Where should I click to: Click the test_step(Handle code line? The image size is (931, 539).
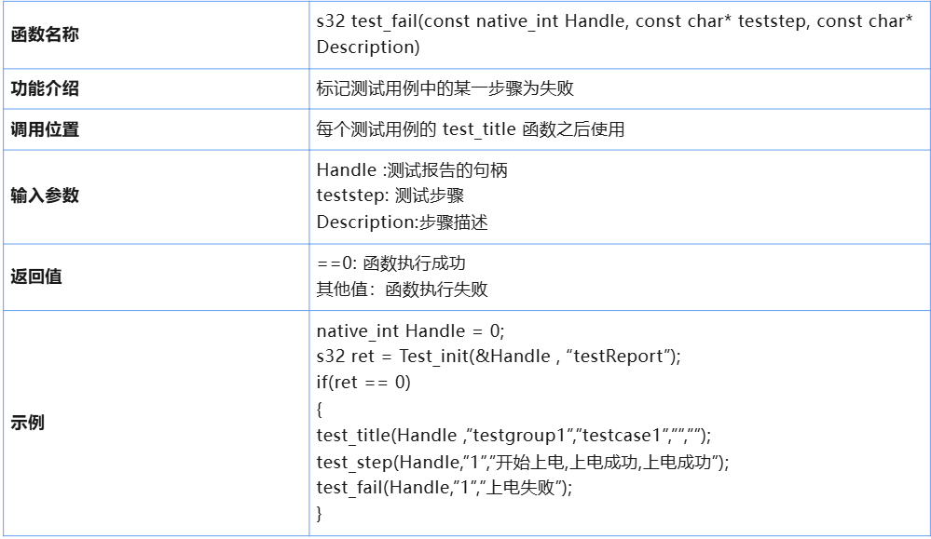[x=523, y=462]
